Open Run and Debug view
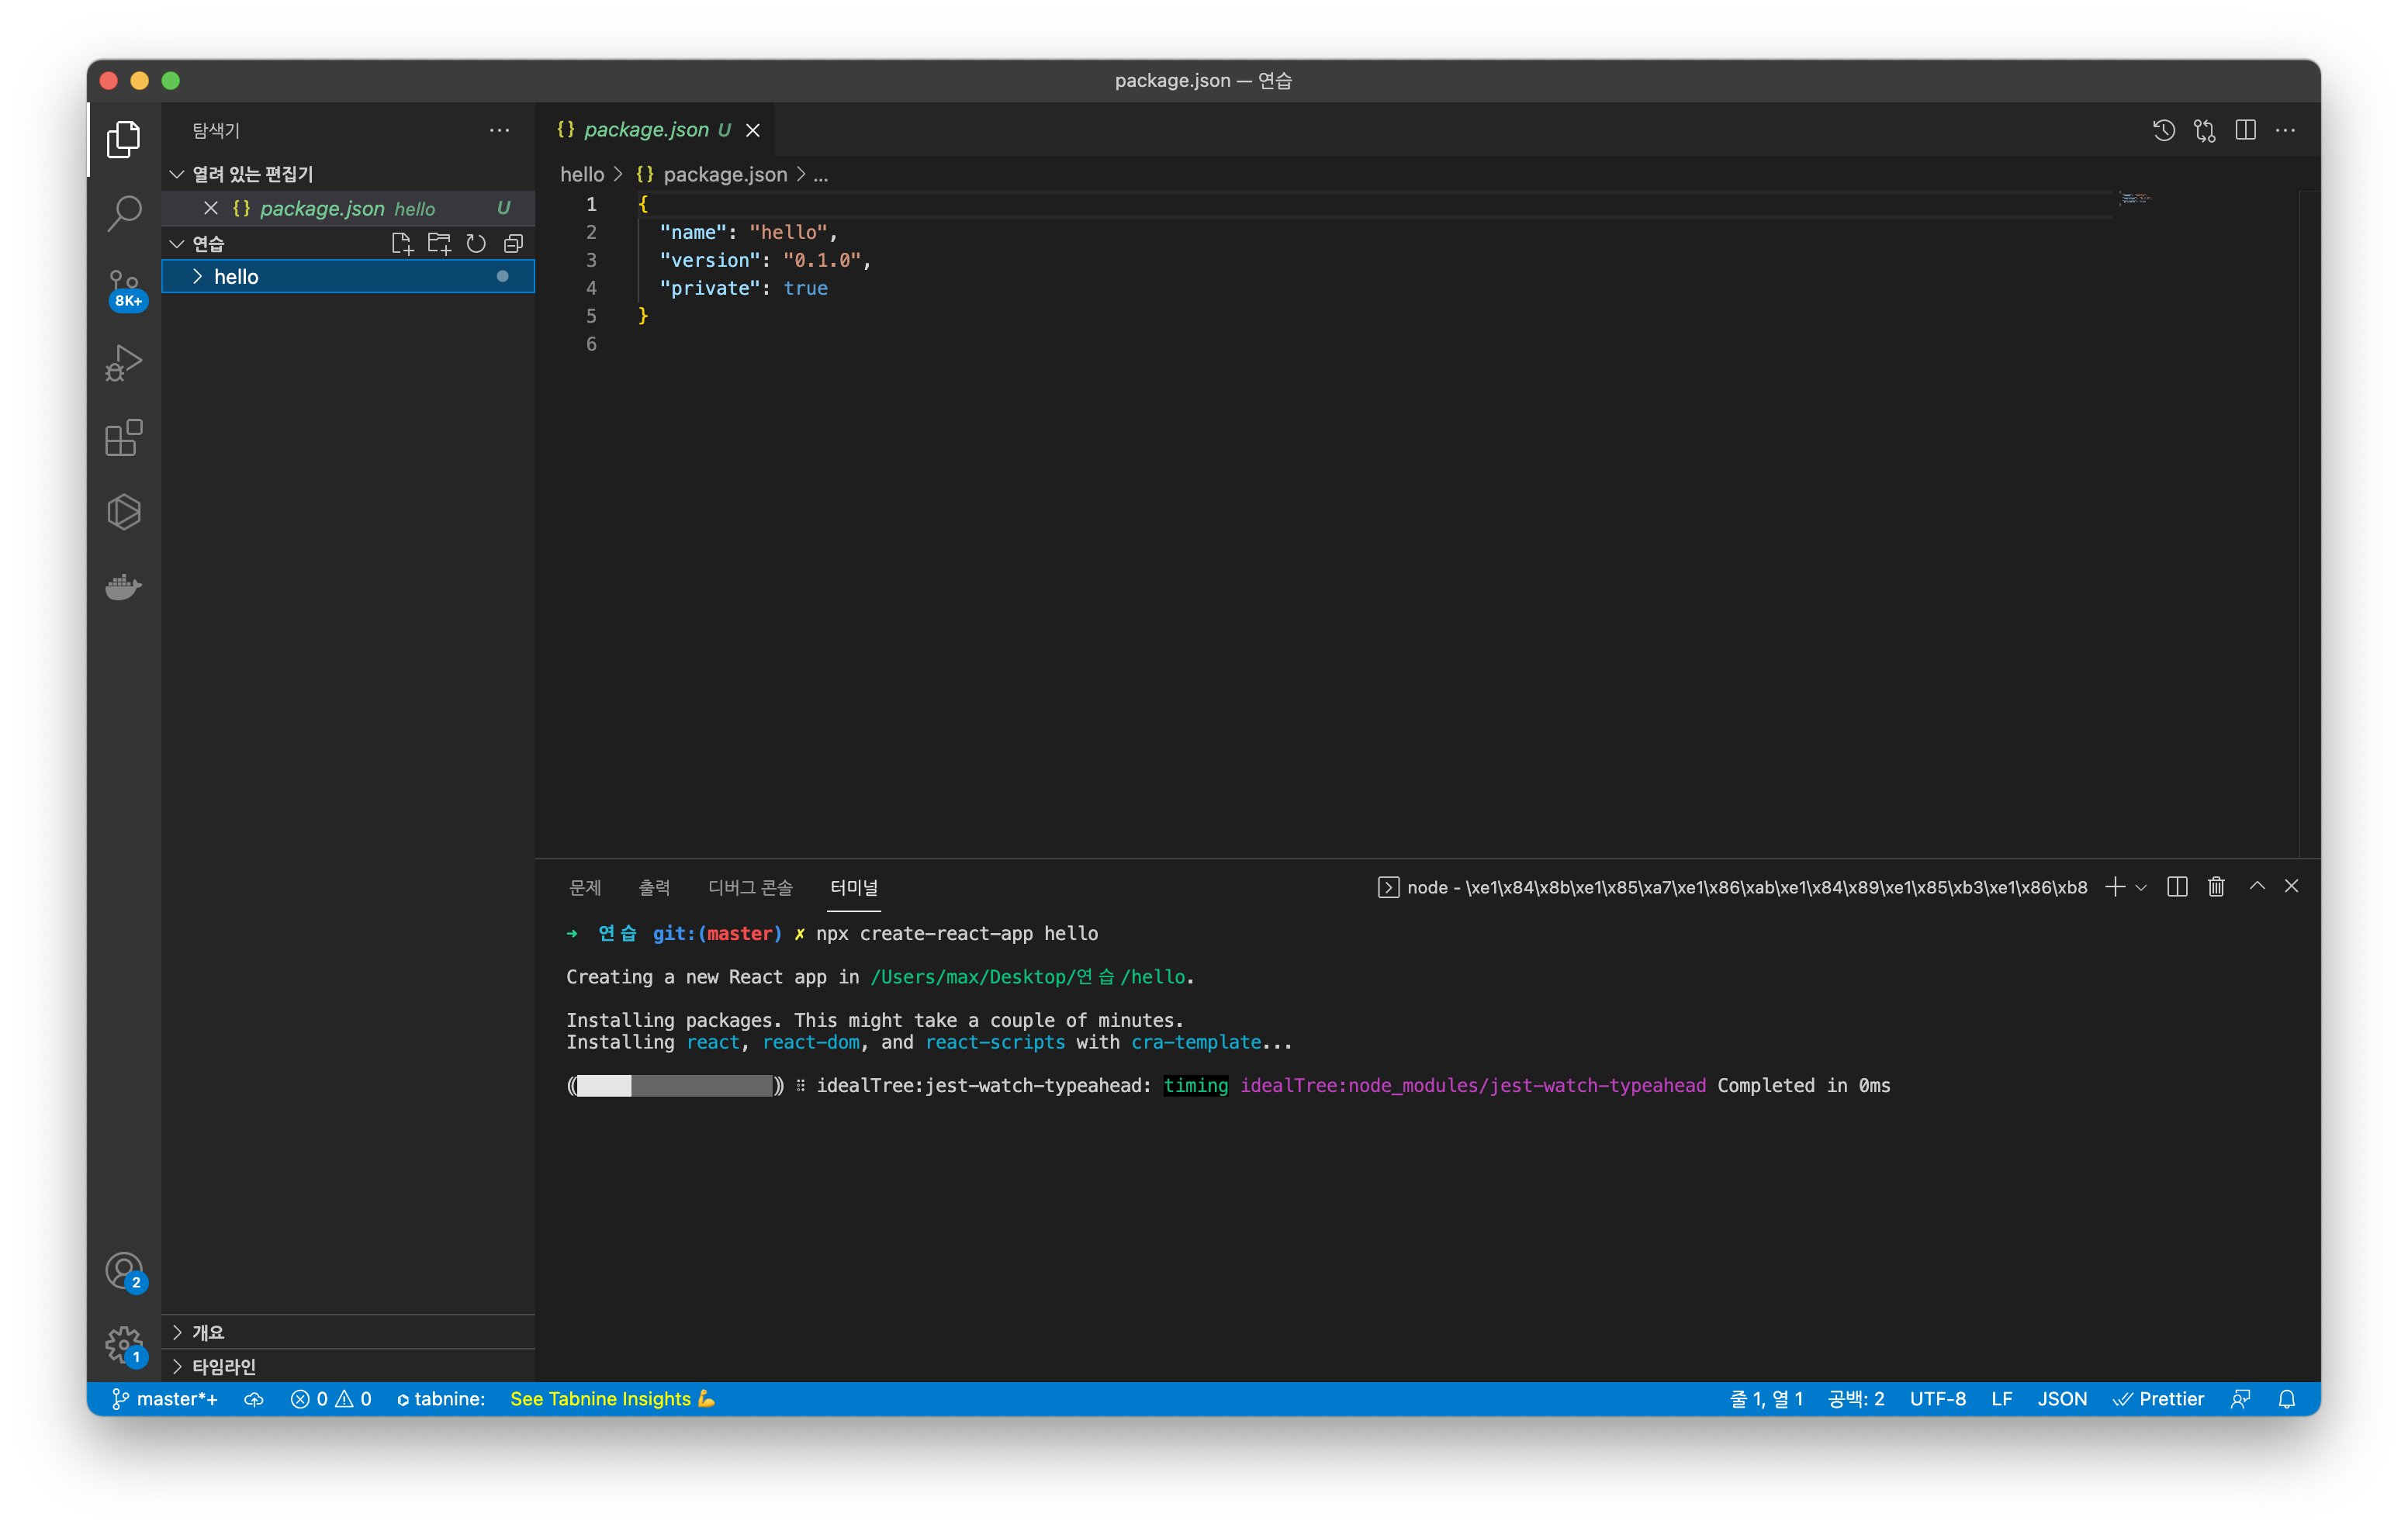The height and width of the screenshot is (1531, 2408). click(x=124, y=363)
